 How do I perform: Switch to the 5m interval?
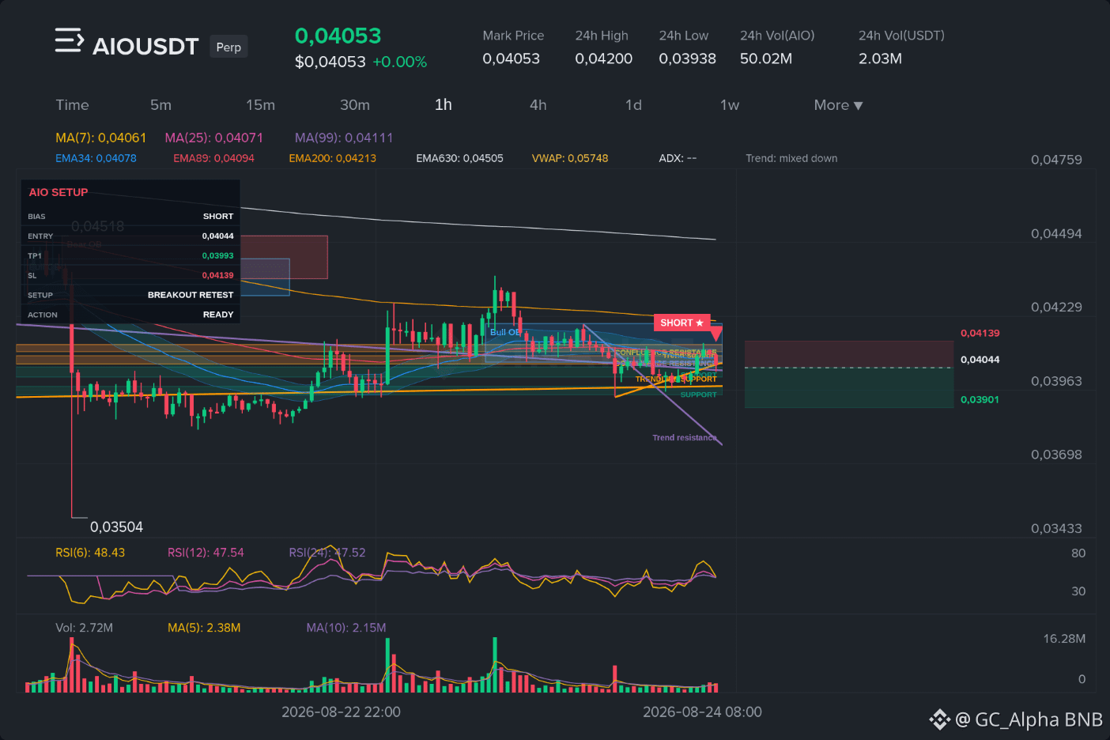pyautogui.click(x=160, y=105)
